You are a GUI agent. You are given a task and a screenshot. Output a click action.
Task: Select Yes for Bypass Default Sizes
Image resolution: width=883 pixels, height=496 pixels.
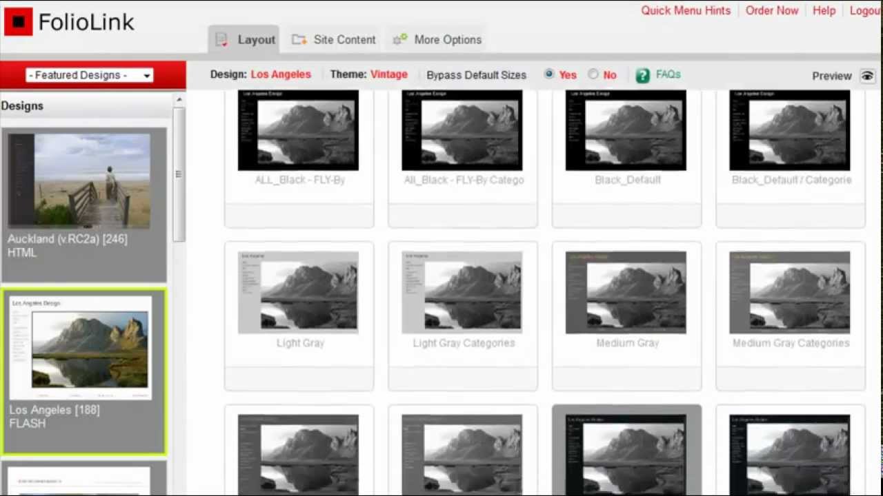click(x=549, y=74)
